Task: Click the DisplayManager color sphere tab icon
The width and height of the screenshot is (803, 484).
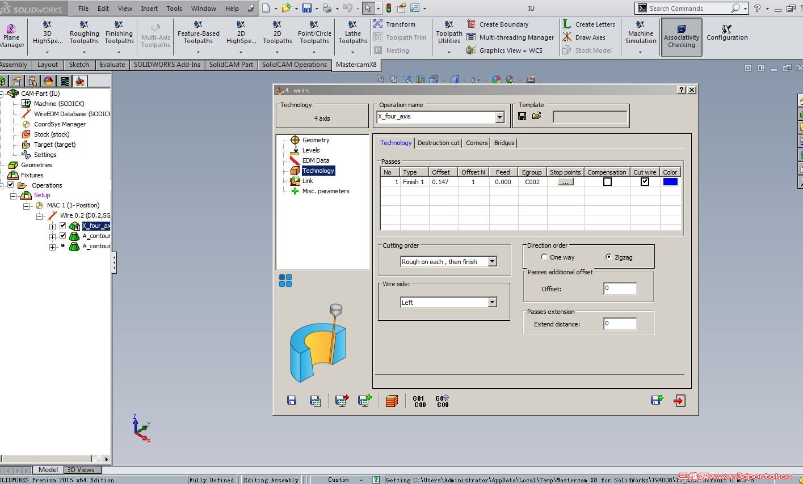Action: click(48, 81)
